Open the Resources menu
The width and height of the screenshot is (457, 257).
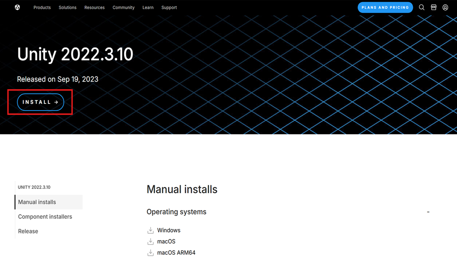[94, 7]
